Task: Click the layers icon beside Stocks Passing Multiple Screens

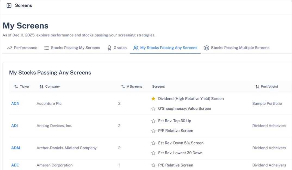Action: click(207, 48)
